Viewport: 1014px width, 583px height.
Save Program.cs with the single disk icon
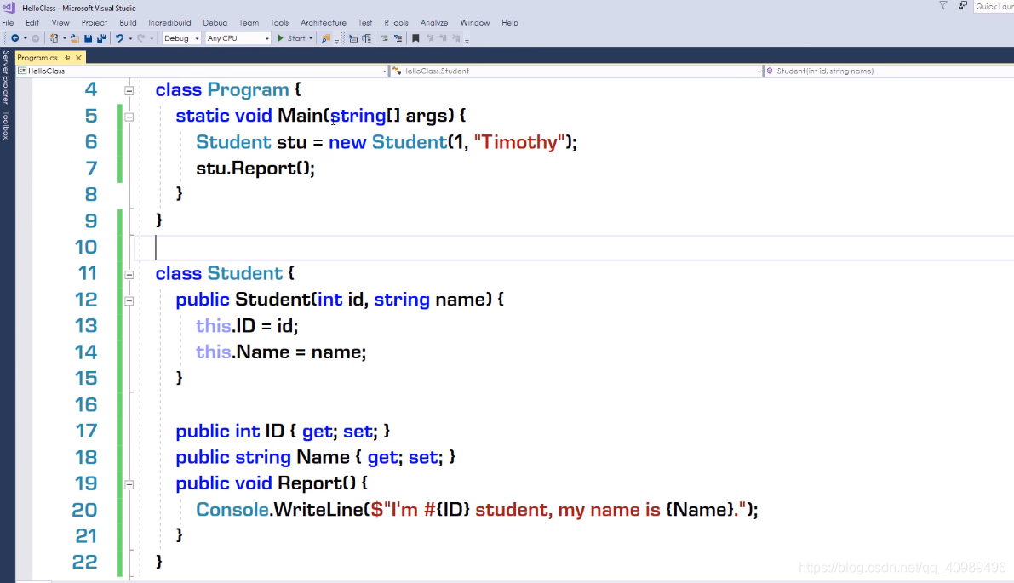88,38
